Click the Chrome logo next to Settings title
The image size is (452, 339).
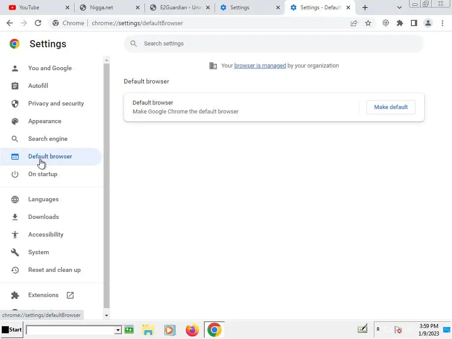pos(15,44)
